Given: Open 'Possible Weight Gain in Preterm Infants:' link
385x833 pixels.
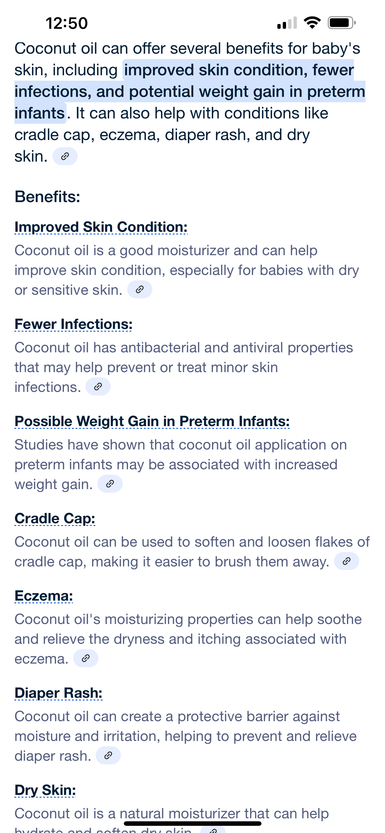Looking at the screenshot, I should (152, 421).
